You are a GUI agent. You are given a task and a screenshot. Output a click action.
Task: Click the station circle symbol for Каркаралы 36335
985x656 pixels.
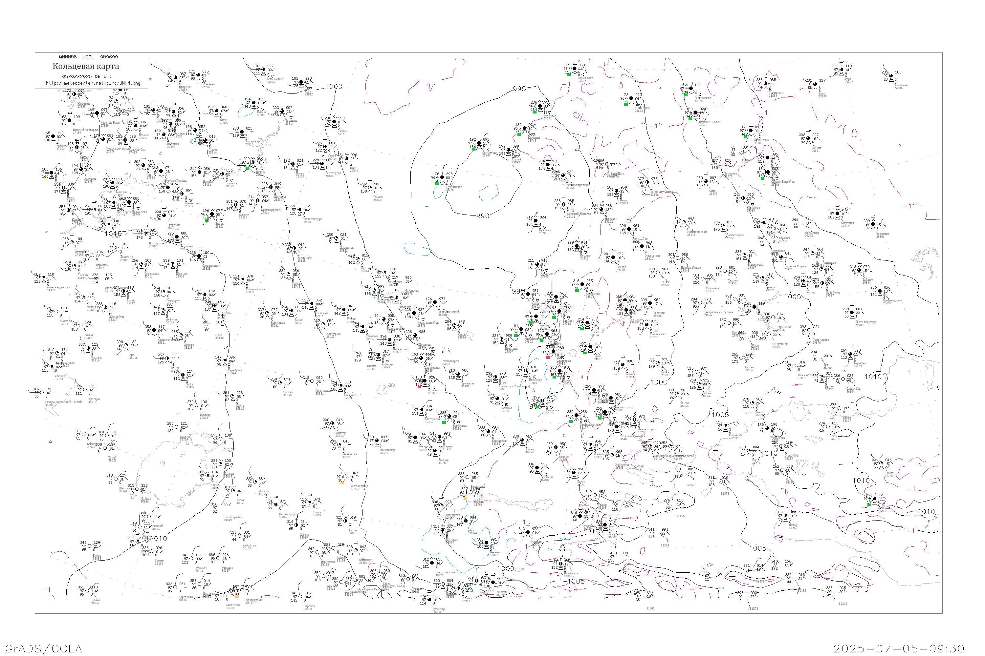point(489,431)
